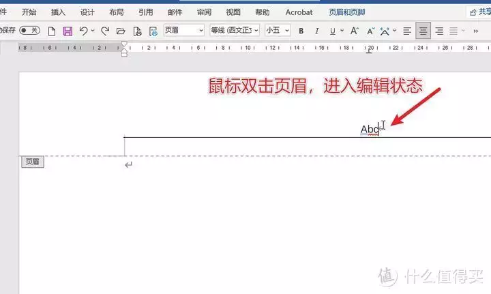Click the 共享 share button
This screenshot has height=294, width=491.
point(479,12)
